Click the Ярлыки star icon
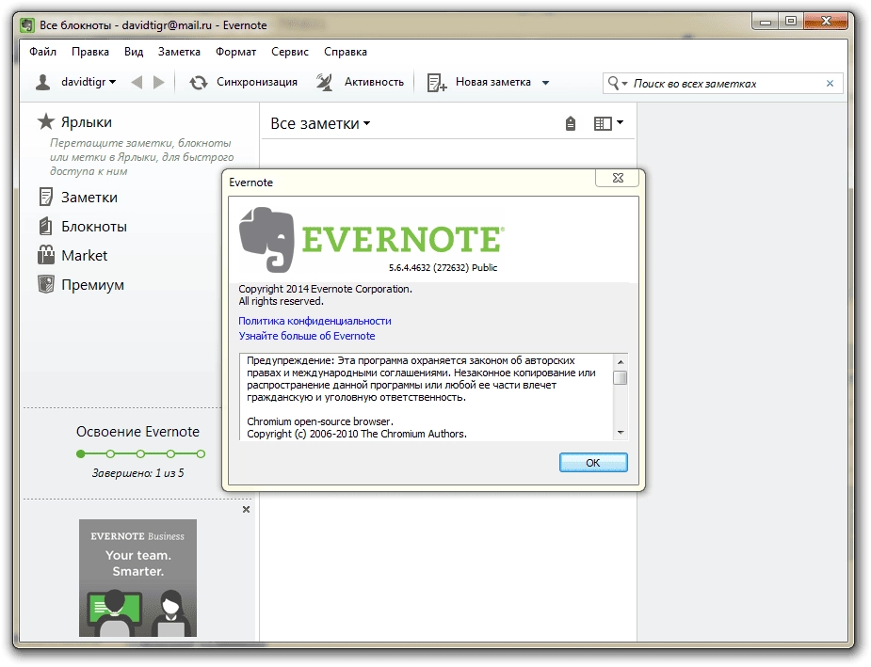871x667 pixels. 46,121
